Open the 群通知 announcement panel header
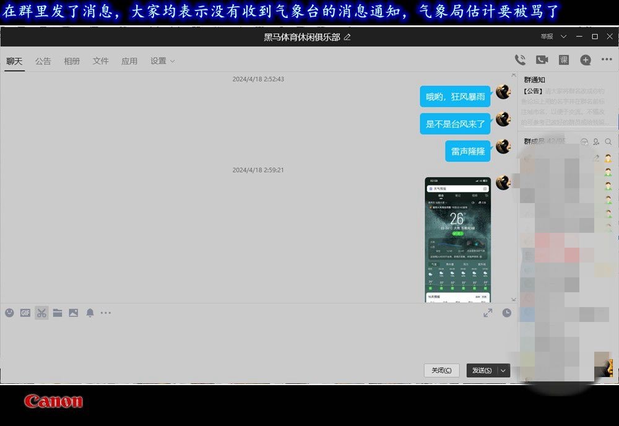The width and height of the screenshot is (619, 426). pyautogui.click(x=535, y=80)
